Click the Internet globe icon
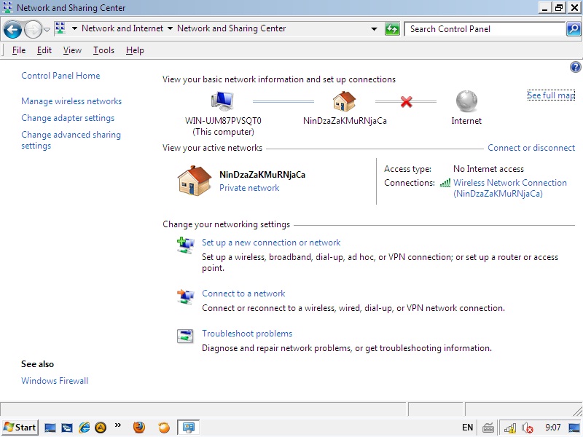583x437 pixels. tap(466, 101)
